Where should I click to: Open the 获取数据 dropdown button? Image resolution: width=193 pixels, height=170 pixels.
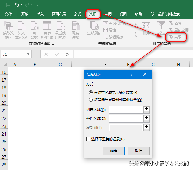(x=8, y=30)
